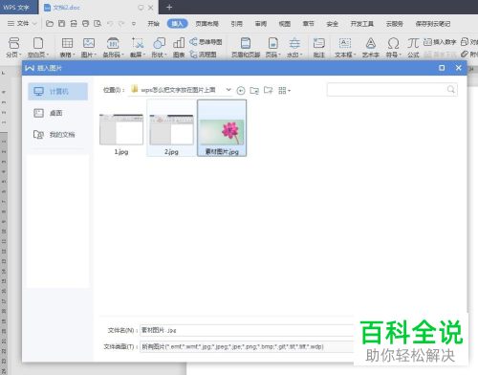
Task: Select the 素材图片.jpg flower thumbnail
Action: pyautogui.click(x=222, y=128)
